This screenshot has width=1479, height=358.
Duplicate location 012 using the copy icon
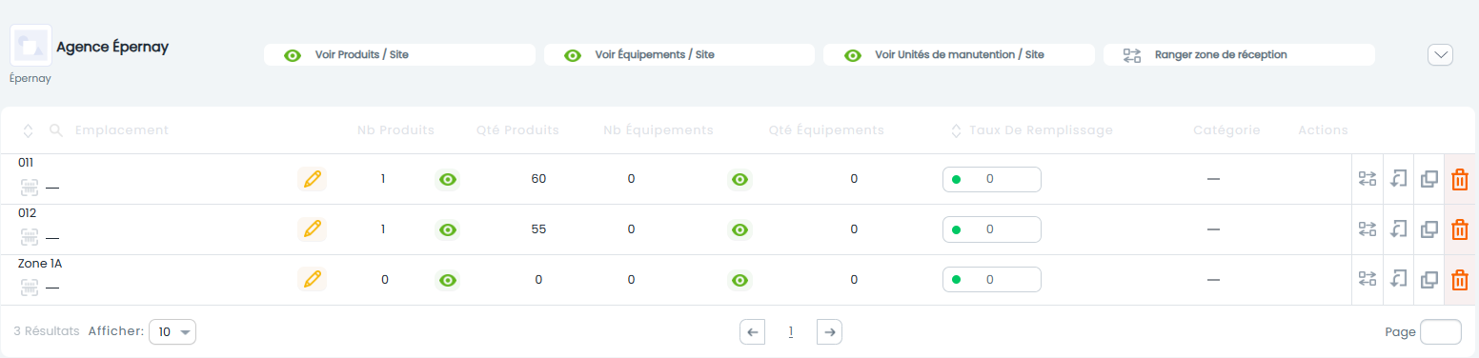(1428, 229)
